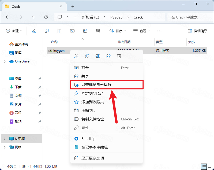This screenshot has height=170, width=214.
Task: Open 下载 folder in sidebar
Action: [x=18, y=87]
